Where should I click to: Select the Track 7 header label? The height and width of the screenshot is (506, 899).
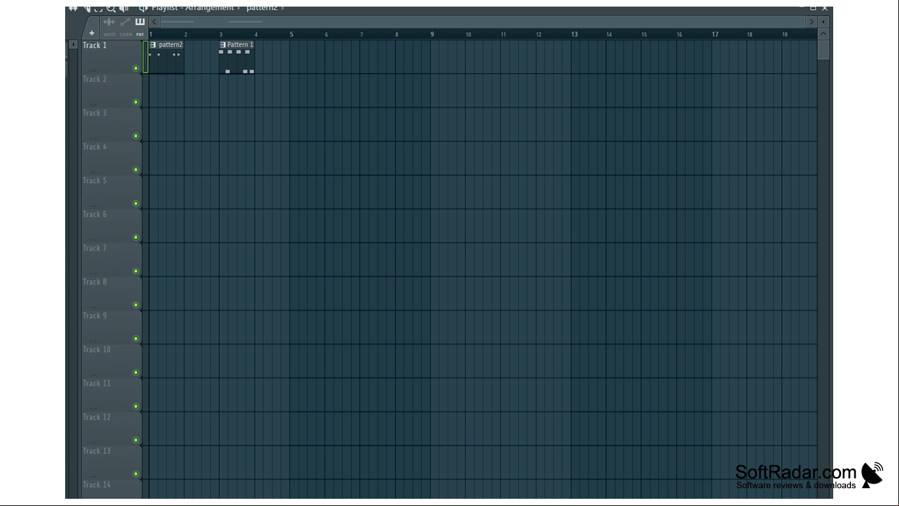pyautogui.click(x=95, y=248)
